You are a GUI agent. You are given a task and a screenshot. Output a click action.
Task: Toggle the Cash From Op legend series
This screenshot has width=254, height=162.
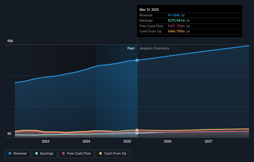coord(113,154)
